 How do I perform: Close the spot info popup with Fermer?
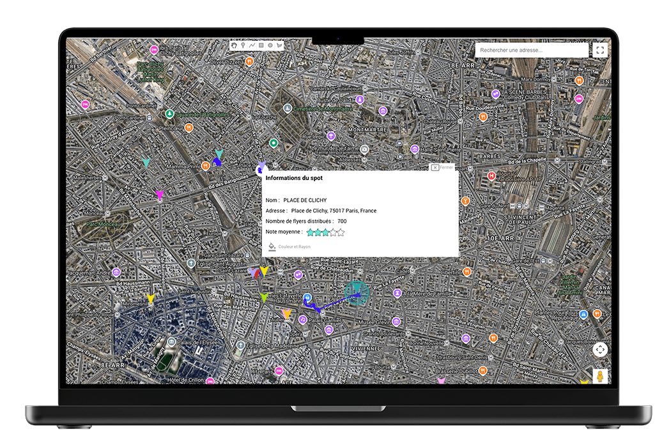(442, 167)
